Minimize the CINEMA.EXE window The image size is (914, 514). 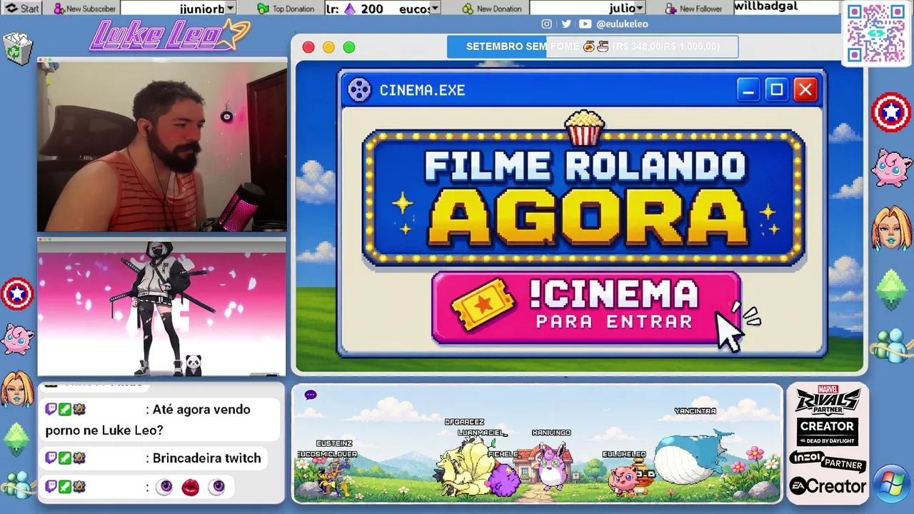click(x=748, y=90)
